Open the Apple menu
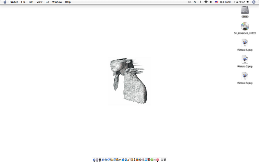 point(5,2)
